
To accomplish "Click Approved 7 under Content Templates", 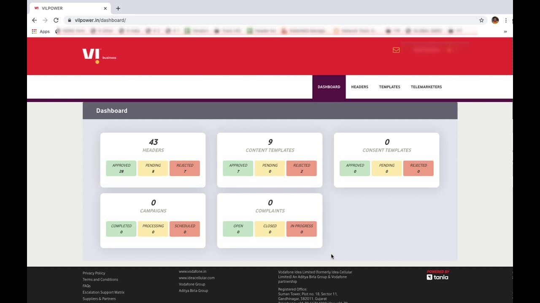I will [x=238, y=168].
